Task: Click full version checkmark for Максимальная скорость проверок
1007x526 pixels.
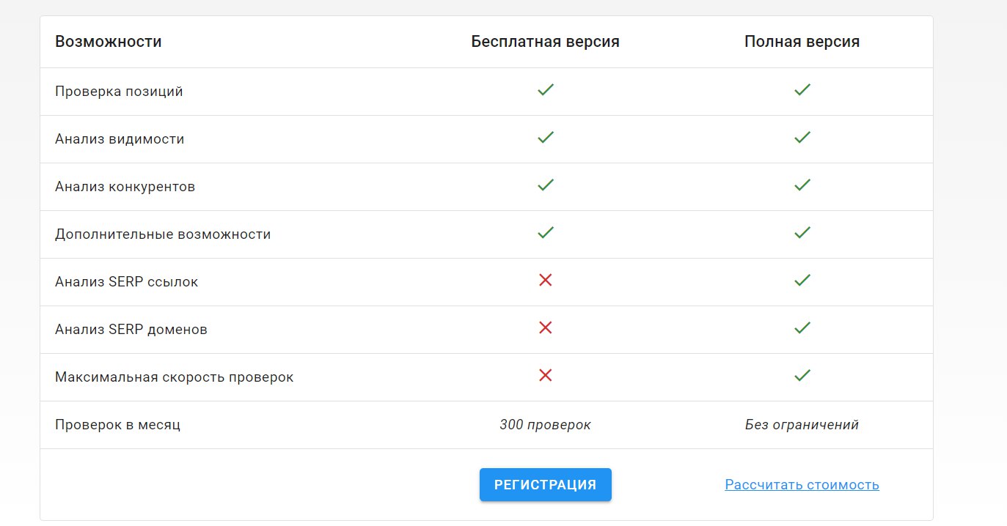Action: click(802, 376)
